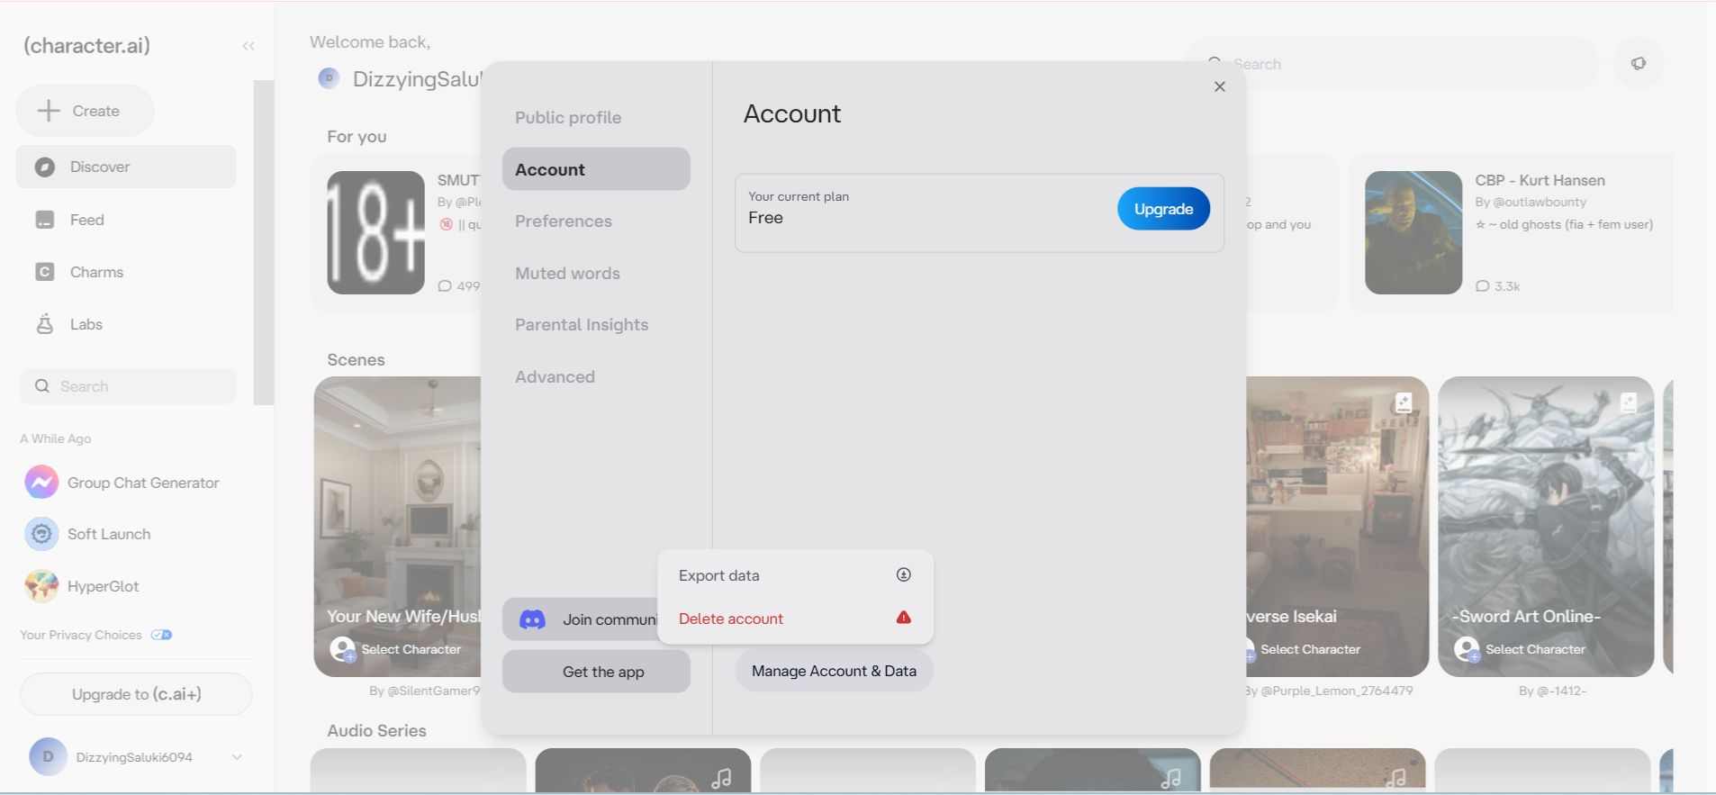Viewport: 1716px width, 795px height.
Task: Click the Discover compass icon
Action: (x=45, y=167)
